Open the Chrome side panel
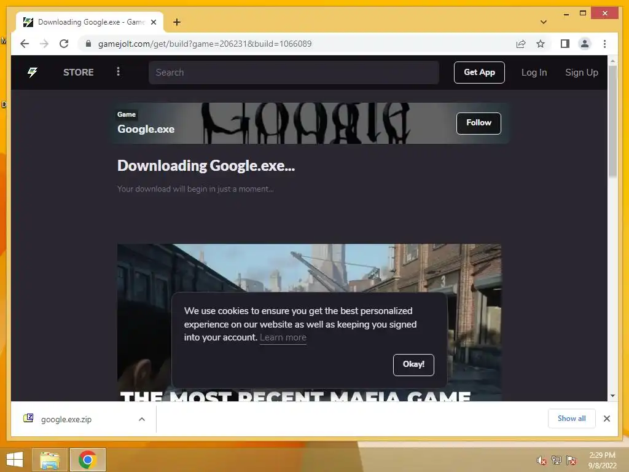Screen dimensions: 629x472 [565, 44]
